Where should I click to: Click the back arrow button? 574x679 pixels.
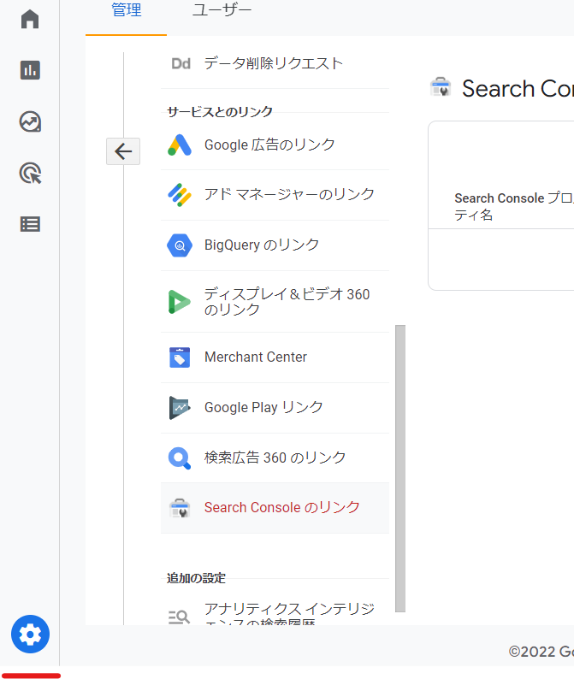coord(123,151)
